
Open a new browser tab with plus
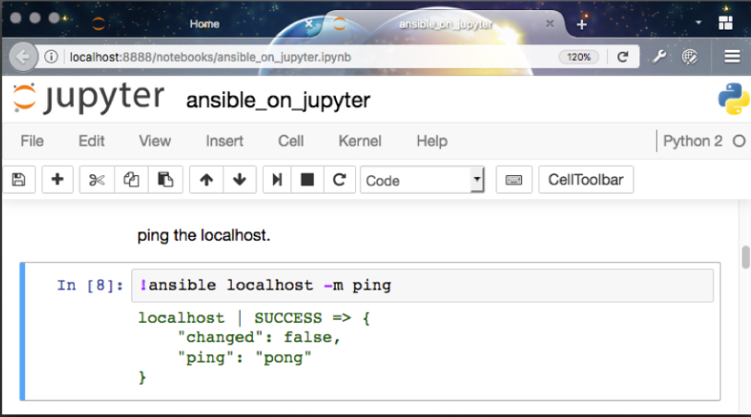(x=582, y=24)
